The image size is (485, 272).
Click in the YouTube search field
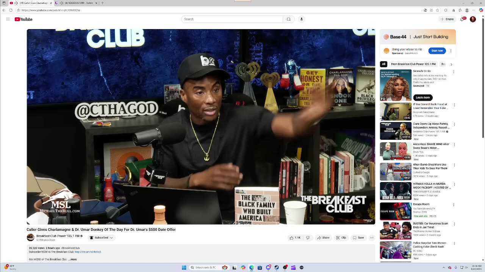coord(232,19)
